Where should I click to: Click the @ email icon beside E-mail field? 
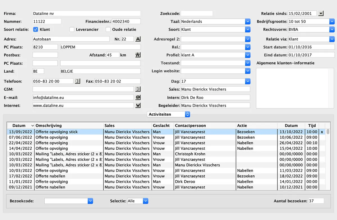[x=138, y=97]
